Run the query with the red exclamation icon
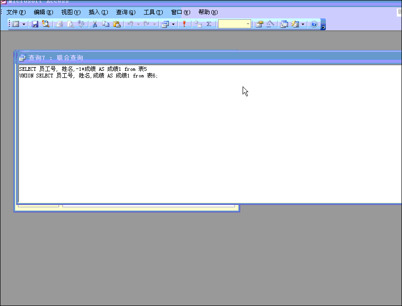 pyautogui.click(x=184, y=24)
